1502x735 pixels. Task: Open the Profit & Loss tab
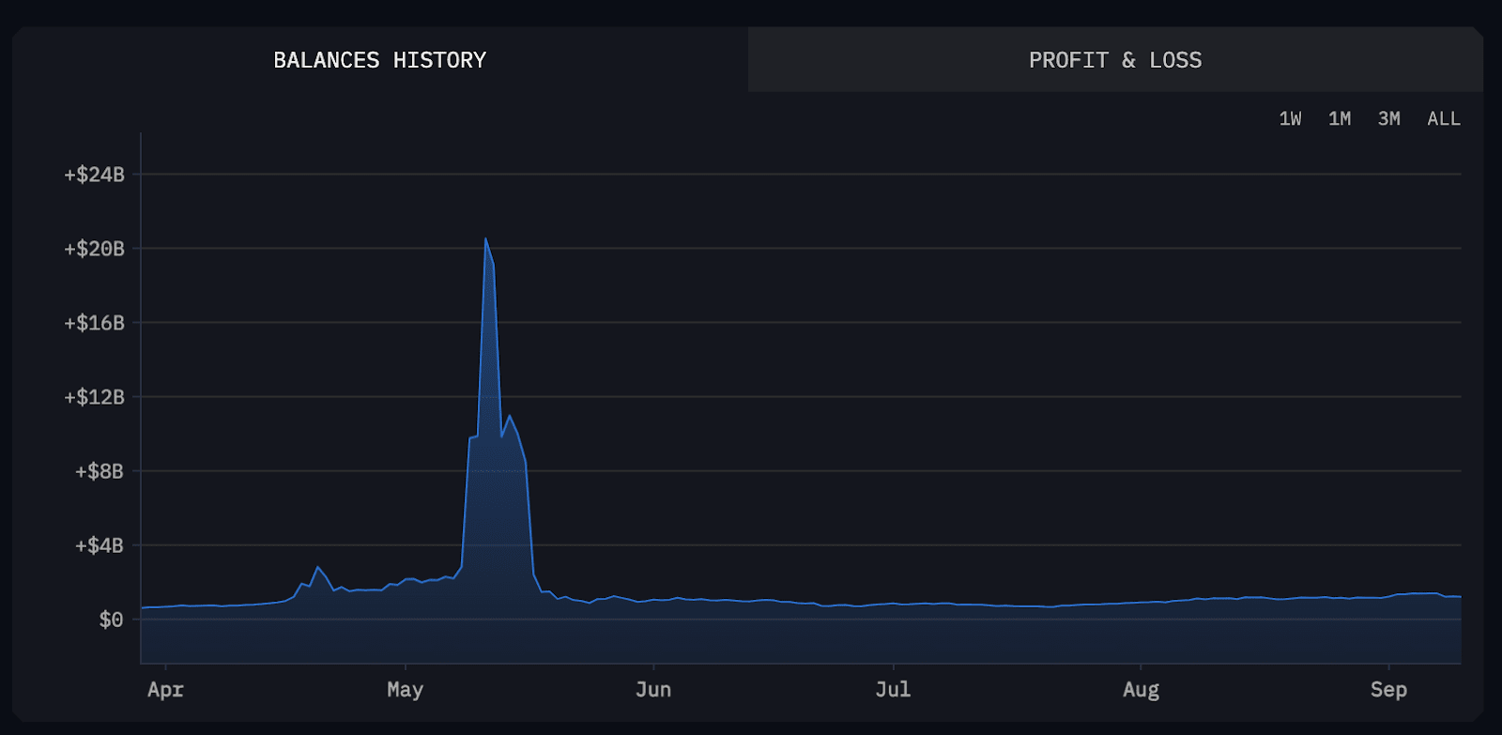click(1115, 60)
